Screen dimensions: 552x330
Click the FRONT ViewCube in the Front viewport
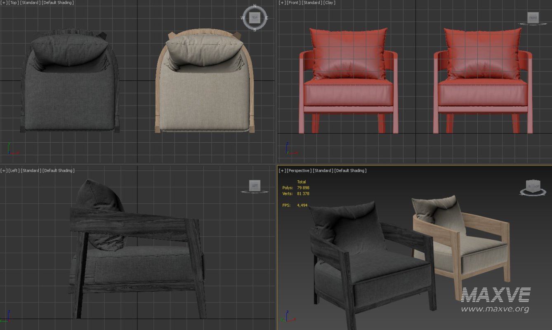pos(533,18)
